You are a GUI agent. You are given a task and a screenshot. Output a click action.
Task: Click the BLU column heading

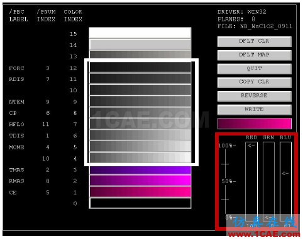pyautogui.click(x=285, y=137)
